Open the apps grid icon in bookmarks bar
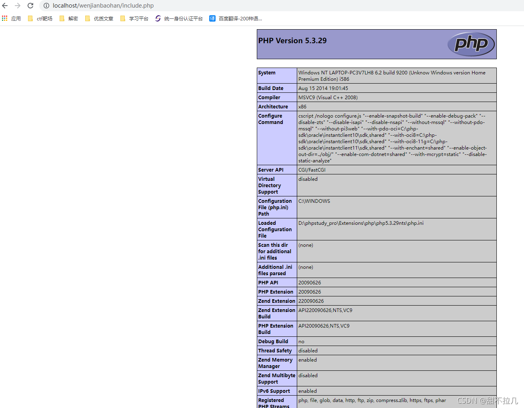 pyautogui.click(x=5, y=18)
